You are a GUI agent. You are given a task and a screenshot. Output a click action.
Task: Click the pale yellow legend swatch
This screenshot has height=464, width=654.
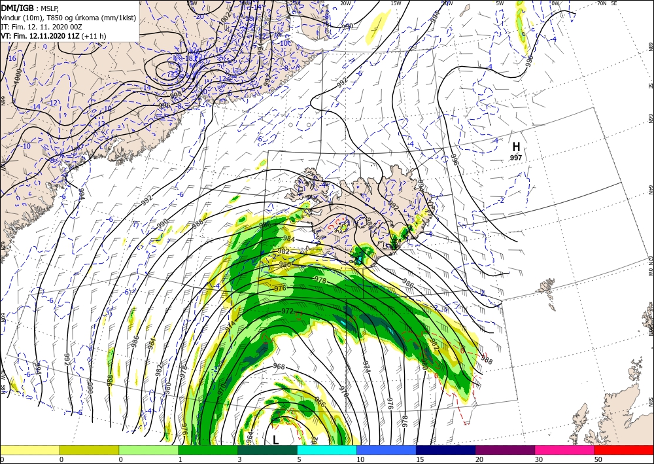point(29,450)
